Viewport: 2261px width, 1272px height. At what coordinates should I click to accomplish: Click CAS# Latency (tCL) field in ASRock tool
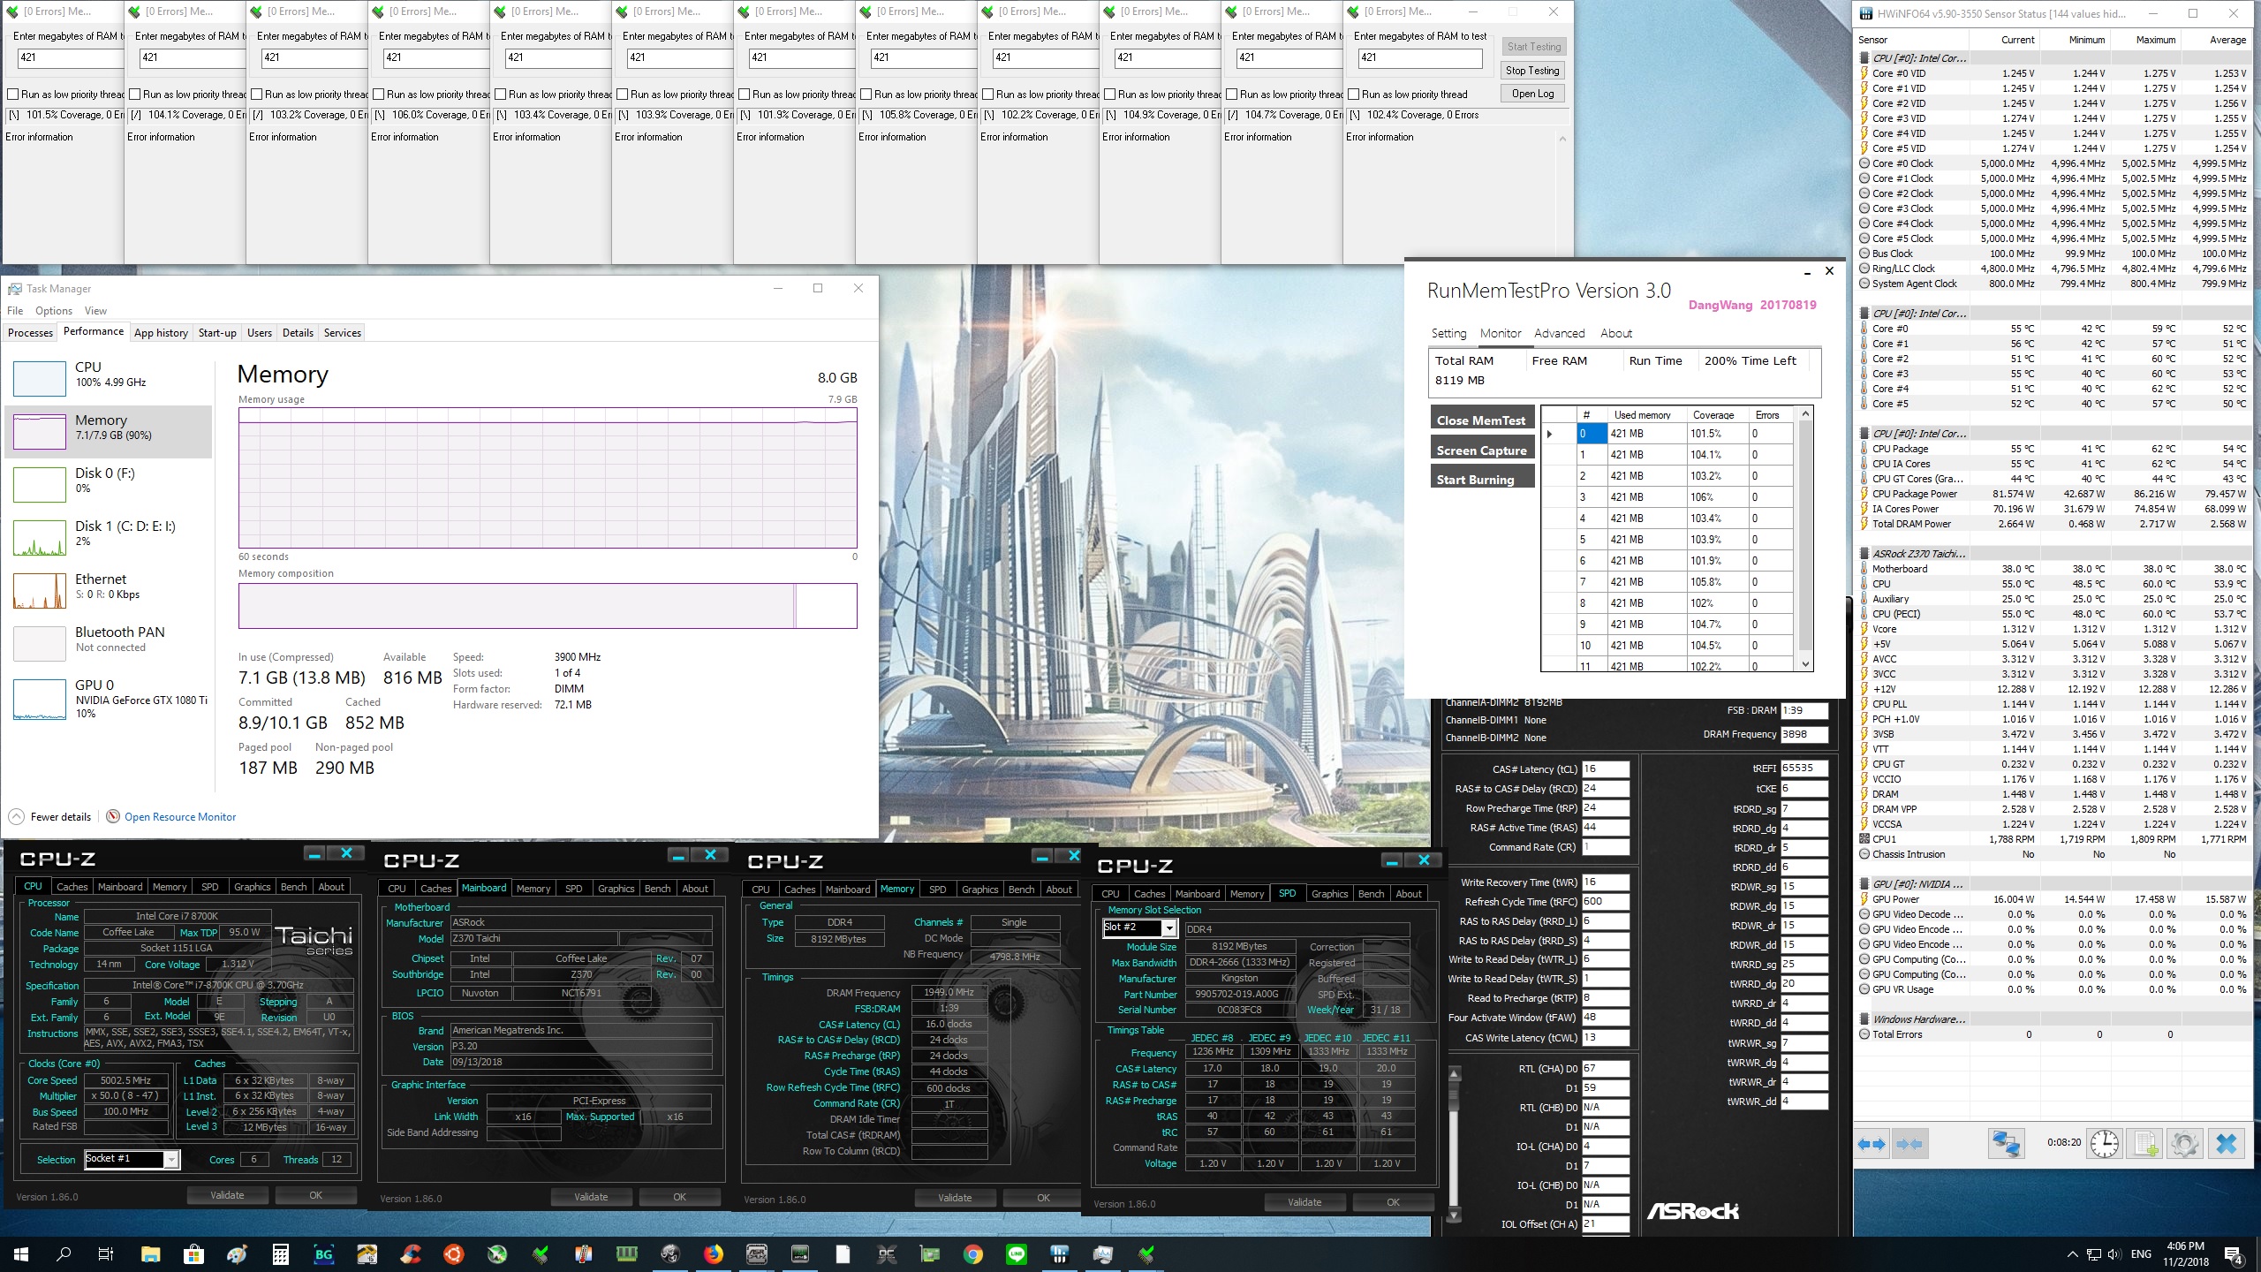click(x=1605, y=768)
